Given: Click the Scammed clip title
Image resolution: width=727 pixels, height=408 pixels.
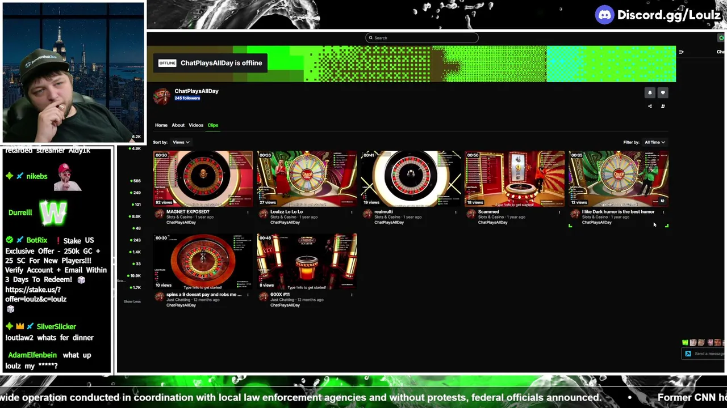Looking at the screenshot, I should coord(488,212).
